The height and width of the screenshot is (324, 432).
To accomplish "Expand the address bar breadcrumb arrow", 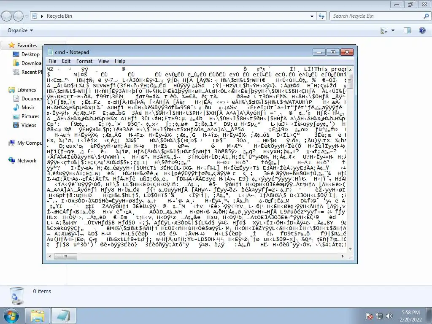I will coord(42,16).
